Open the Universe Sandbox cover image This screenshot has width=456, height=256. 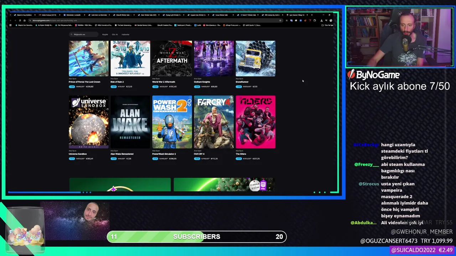(89, 122)
